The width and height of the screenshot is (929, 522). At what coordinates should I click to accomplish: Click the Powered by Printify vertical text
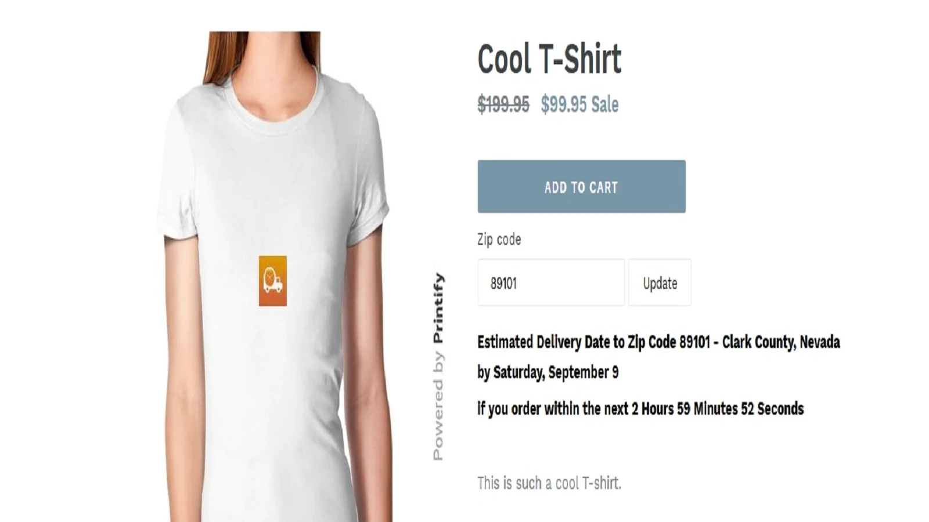tap(438, 367)
